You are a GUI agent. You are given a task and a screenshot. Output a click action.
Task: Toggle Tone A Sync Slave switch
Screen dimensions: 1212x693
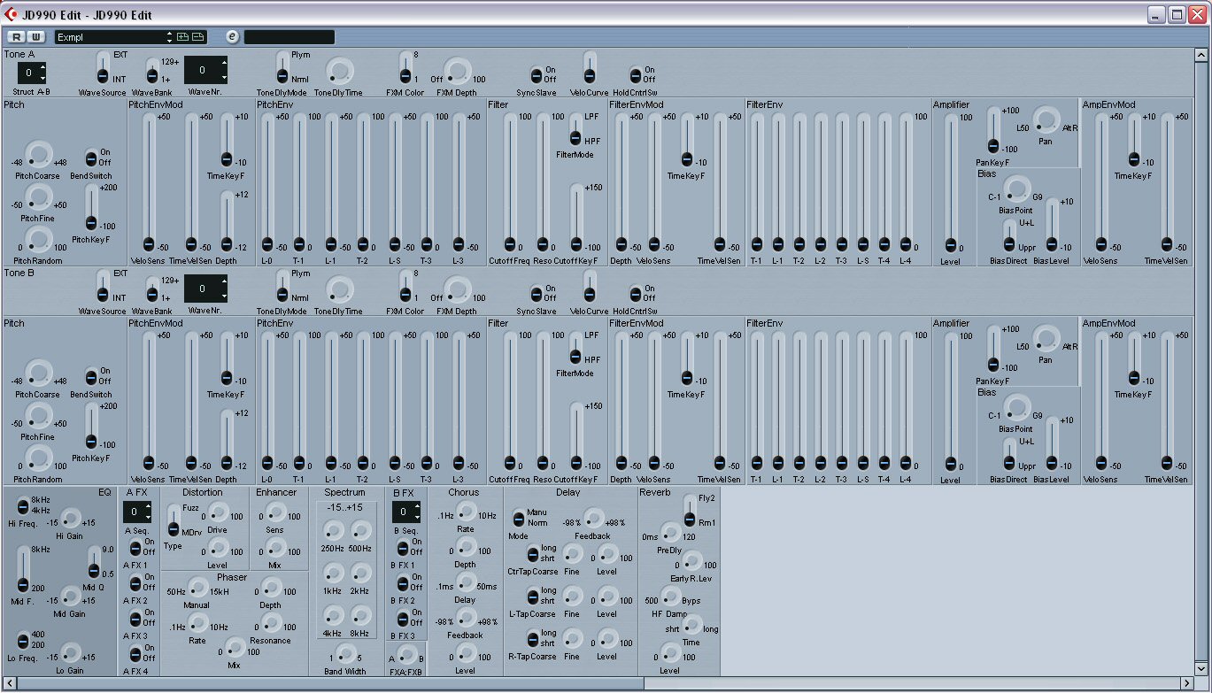[x=537, y=75]
